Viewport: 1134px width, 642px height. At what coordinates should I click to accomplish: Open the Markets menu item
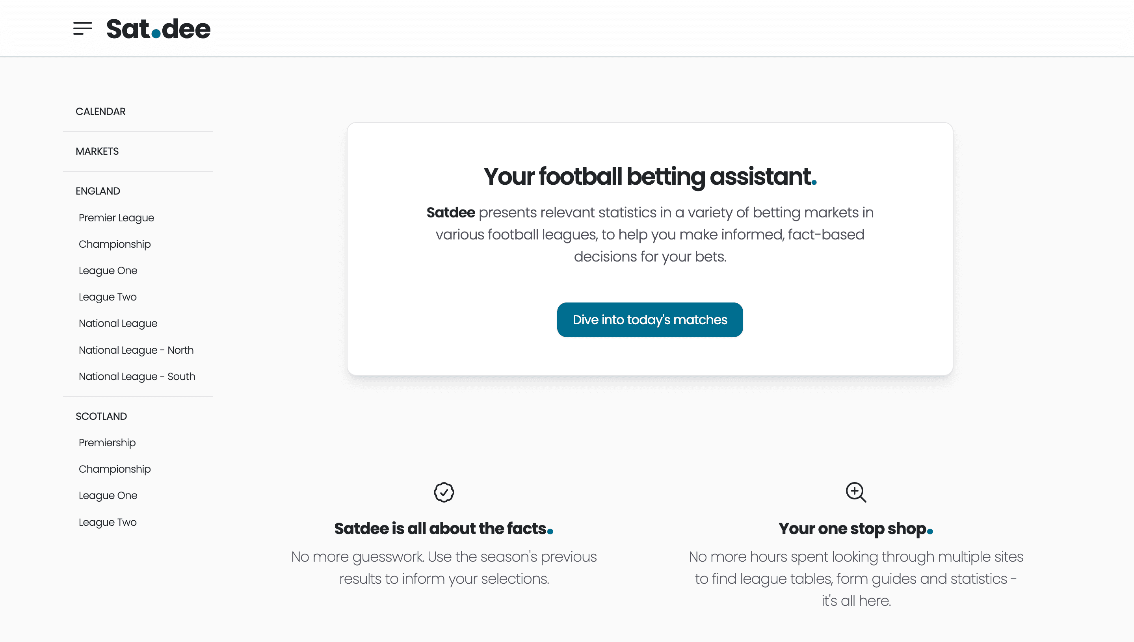tap(97, 151)
